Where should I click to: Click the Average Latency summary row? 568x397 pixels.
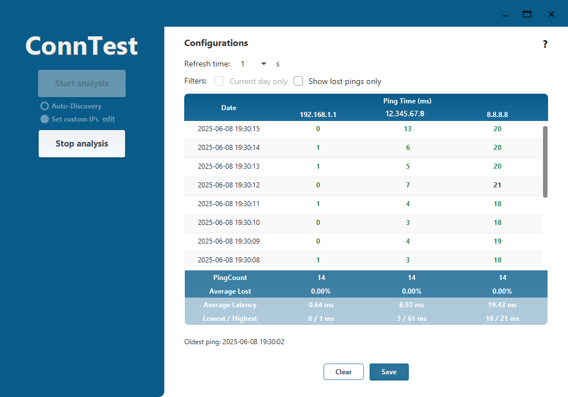(x=230, y=305)
